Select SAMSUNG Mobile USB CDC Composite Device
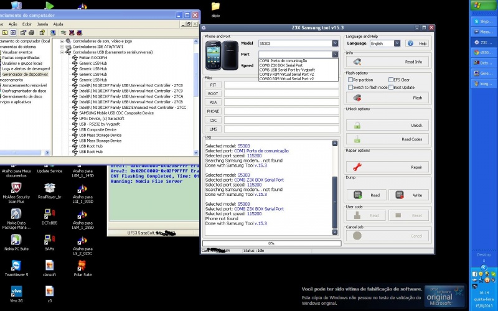Viewport: 498px width, 311px height. pos(116,113)
